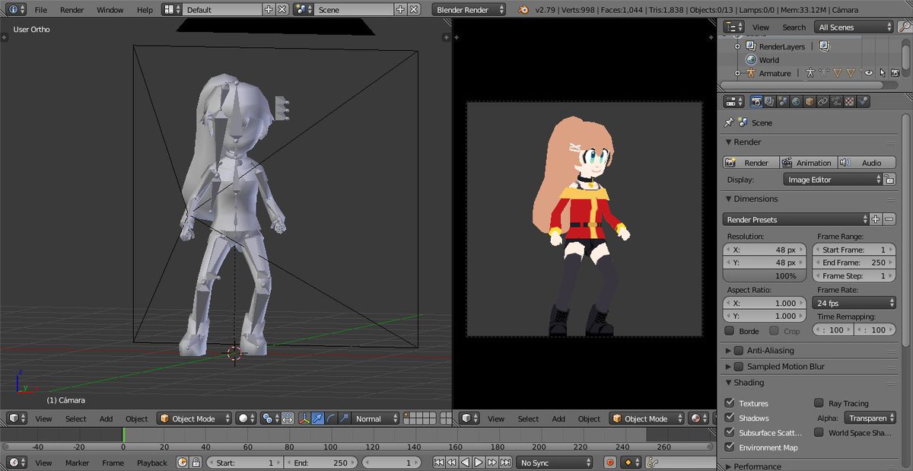913x471 pixels.
Task: Open the File menu
Action: click(40, 10)
